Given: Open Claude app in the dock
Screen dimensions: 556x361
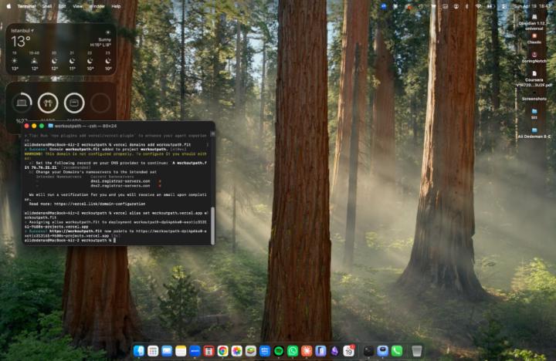Looking at the screenshot, I should point(307,351).
